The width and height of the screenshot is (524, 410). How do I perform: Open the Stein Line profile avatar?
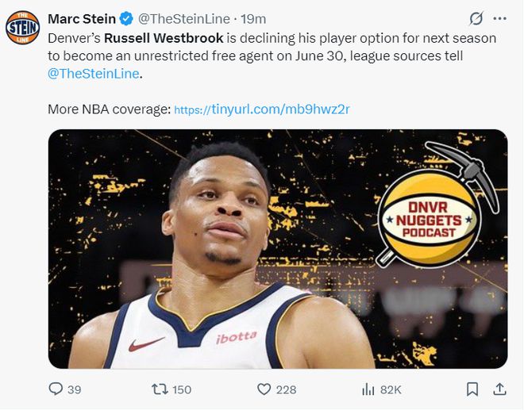click(22, 28)
